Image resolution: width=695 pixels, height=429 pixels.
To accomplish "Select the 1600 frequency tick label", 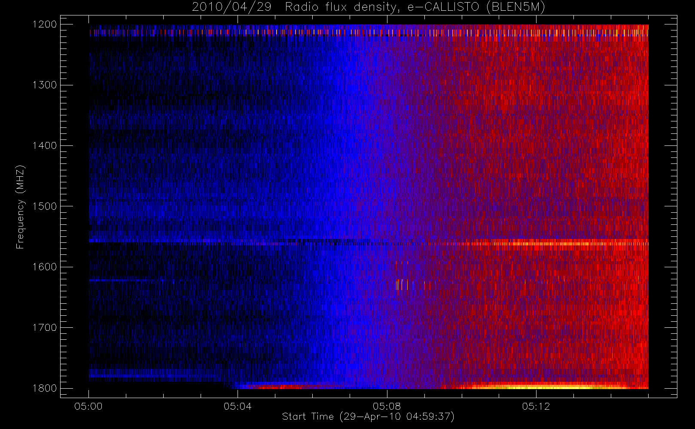I will click(x=45, y=267).
